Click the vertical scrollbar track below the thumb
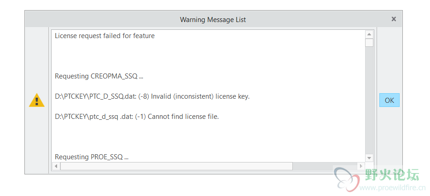Screen dimensions: 430x196 coord(369,101)
